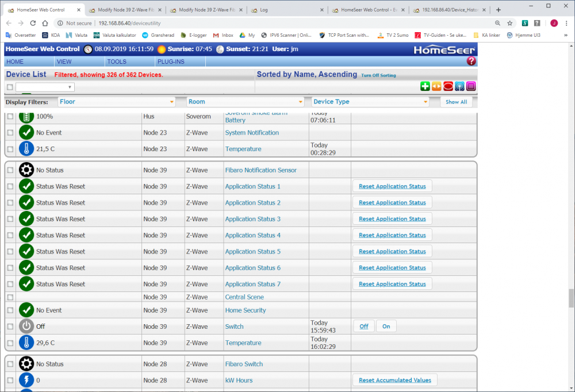Image resolution: width=575 pixels, height=392 pixels.
Task: Open the Device Type filter dropdown
Action: (370, 102)
